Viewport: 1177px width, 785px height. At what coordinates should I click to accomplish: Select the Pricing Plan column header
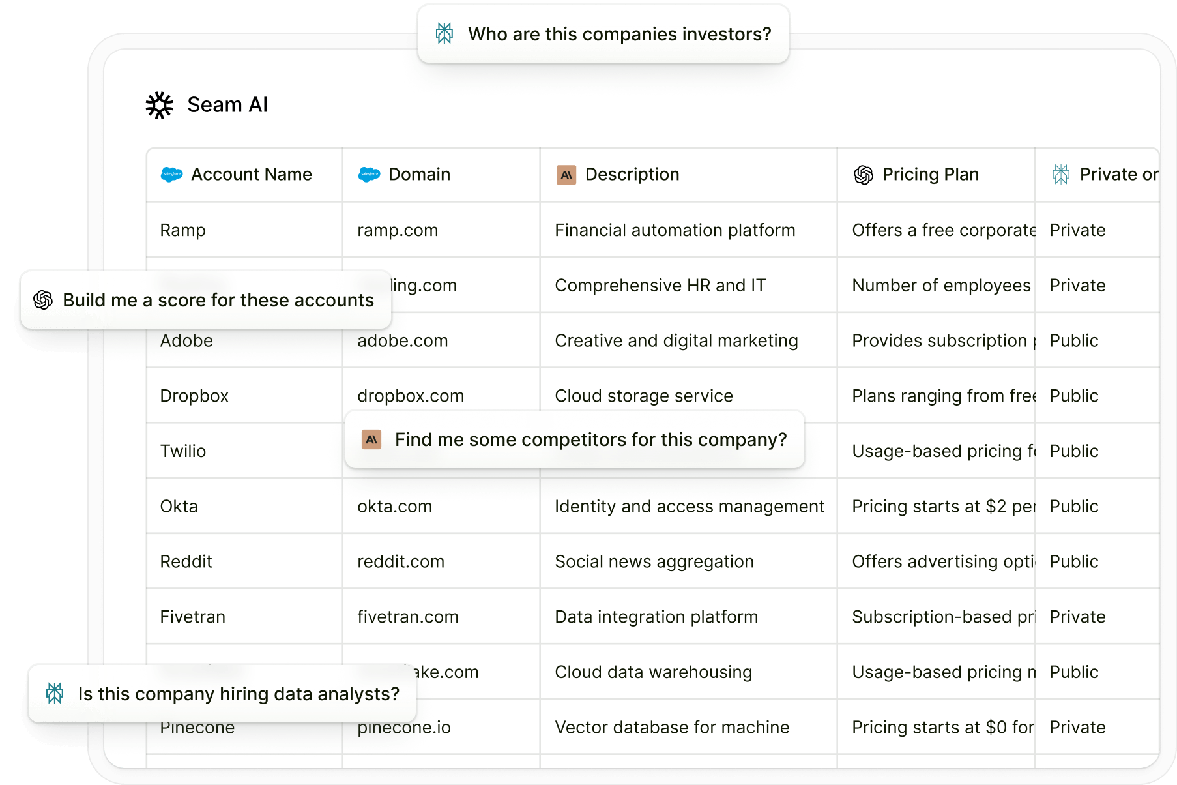(x=930, y=175)
